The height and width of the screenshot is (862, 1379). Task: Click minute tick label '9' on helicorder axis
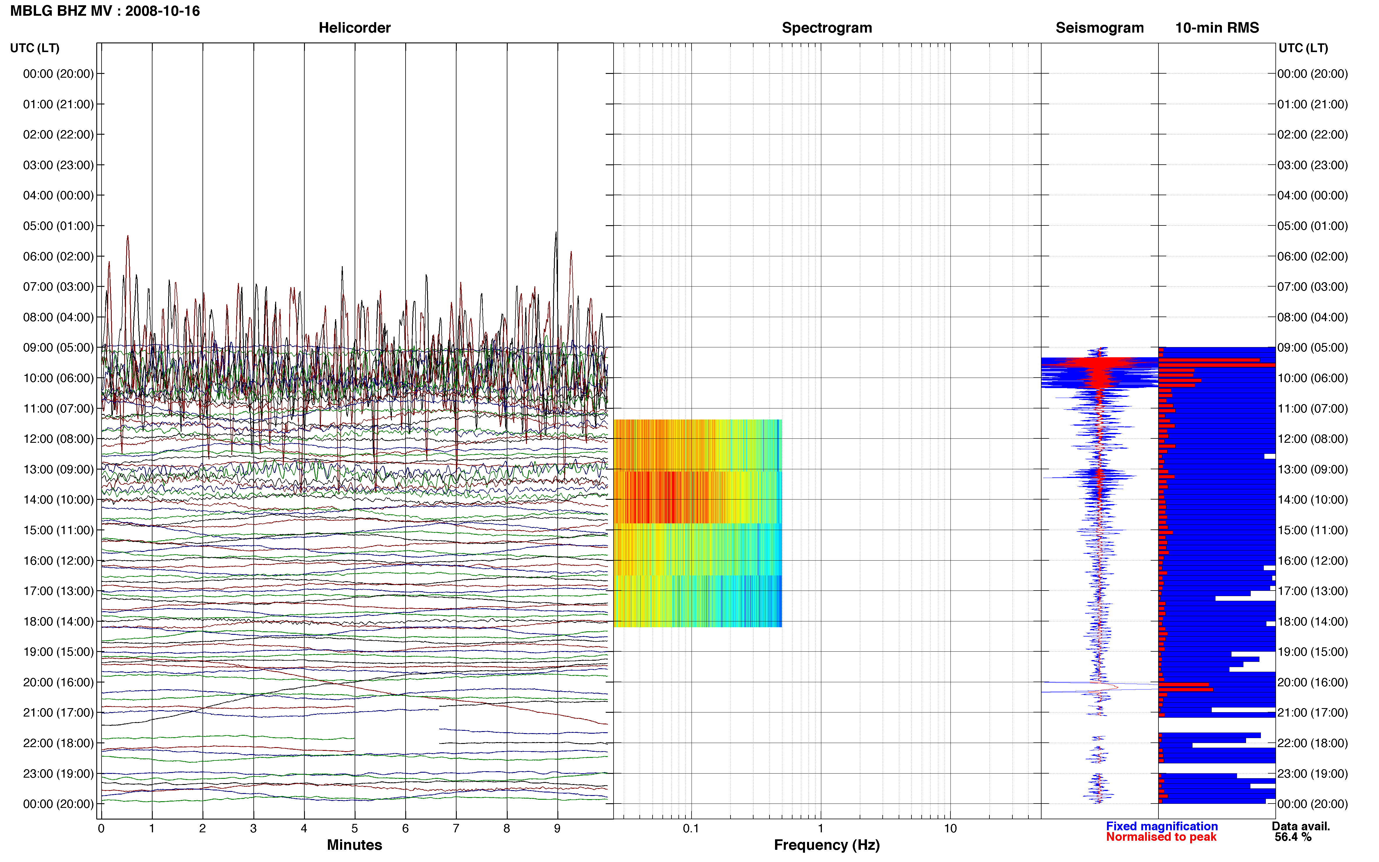(x=557, y=828)
